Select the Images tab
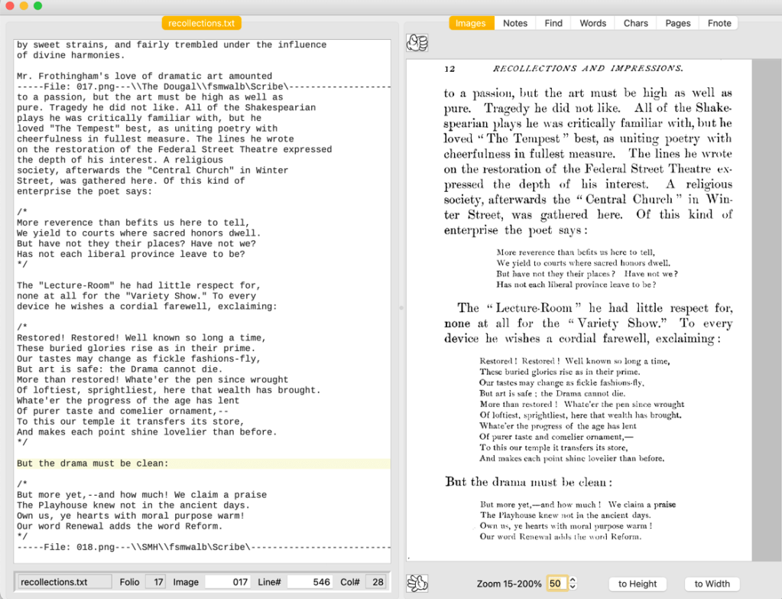Viewport: 782px width, 599px height. [x=470, y=23]
